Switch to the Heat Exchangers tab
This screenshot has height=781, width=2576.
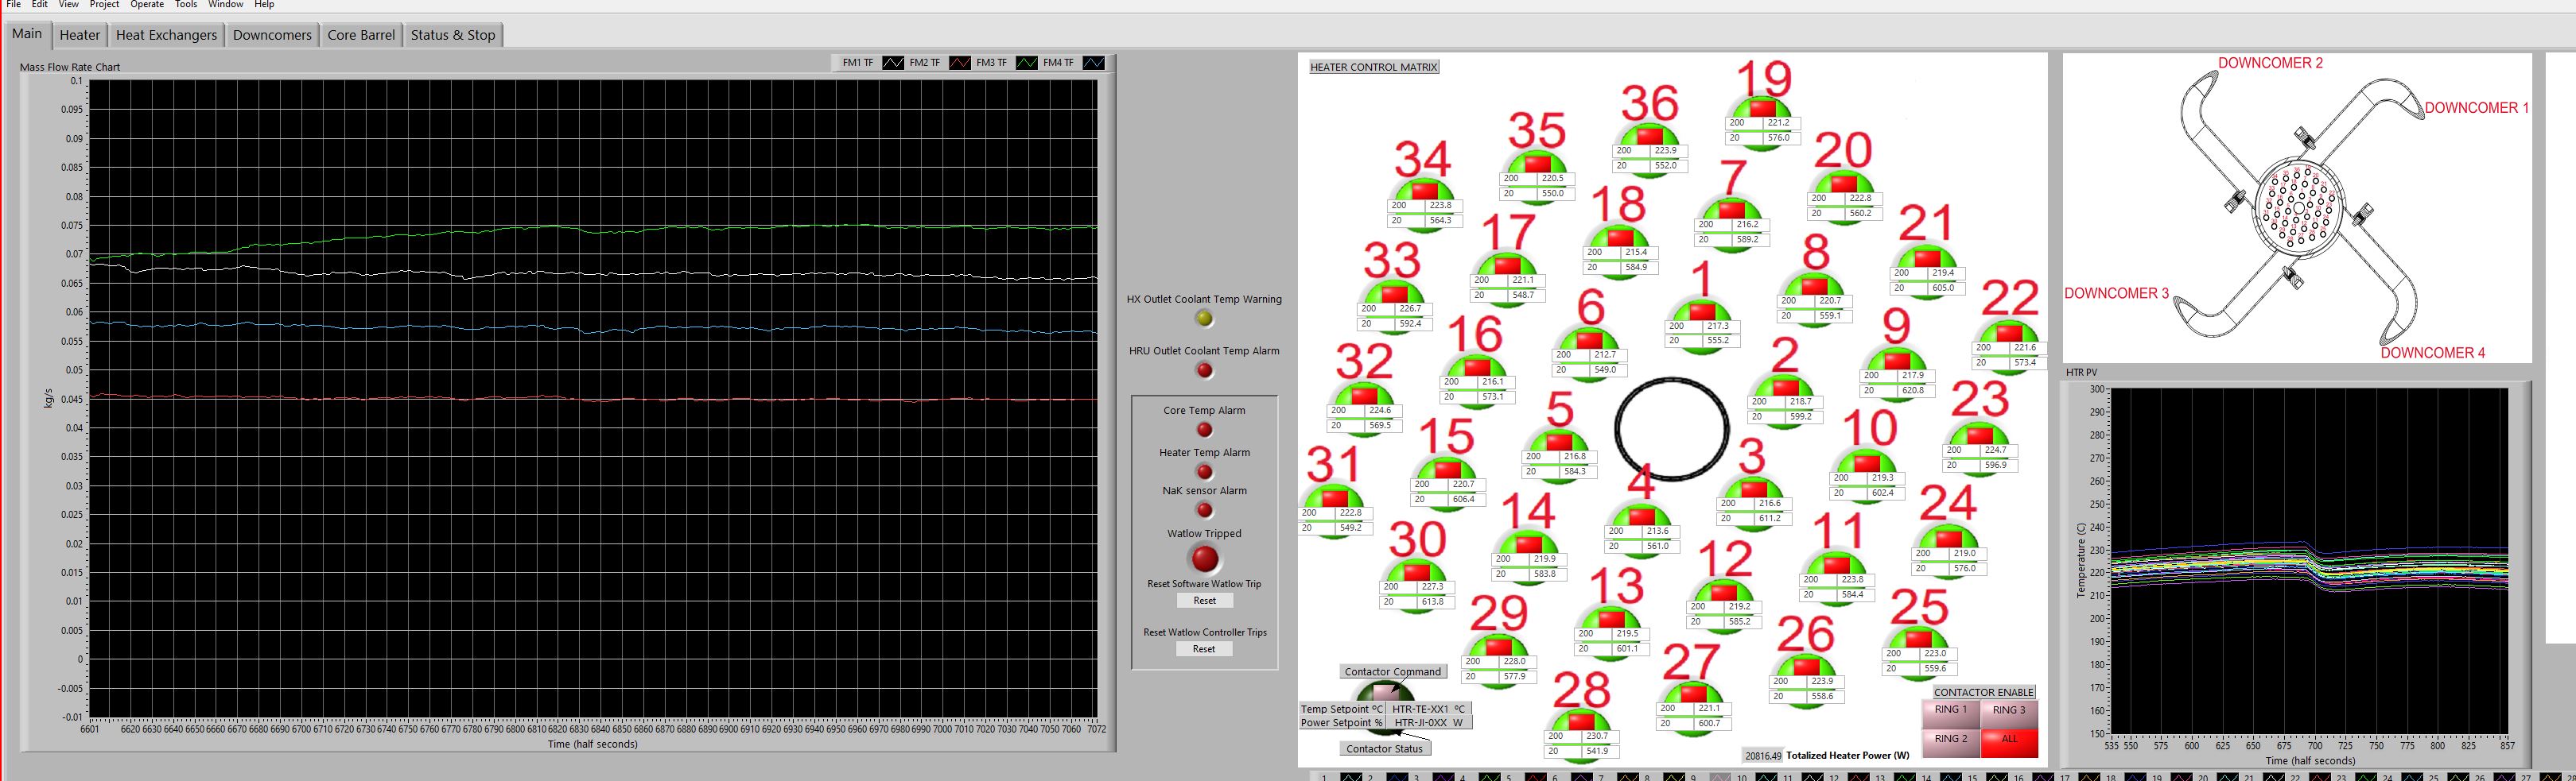(166, 35)
